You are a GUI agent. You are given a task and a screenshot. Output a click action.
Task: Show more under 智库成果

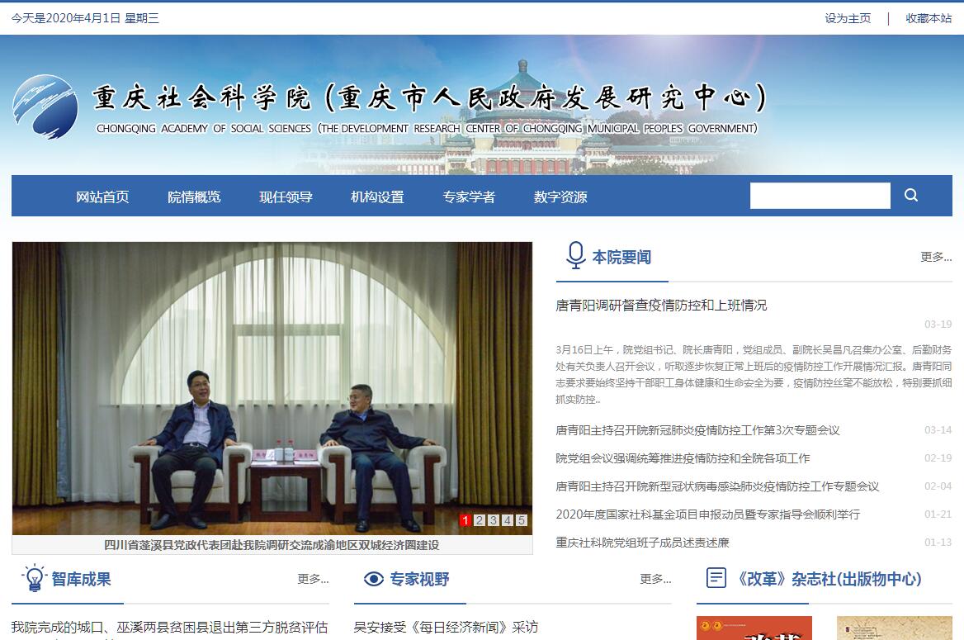click(313, 579)
